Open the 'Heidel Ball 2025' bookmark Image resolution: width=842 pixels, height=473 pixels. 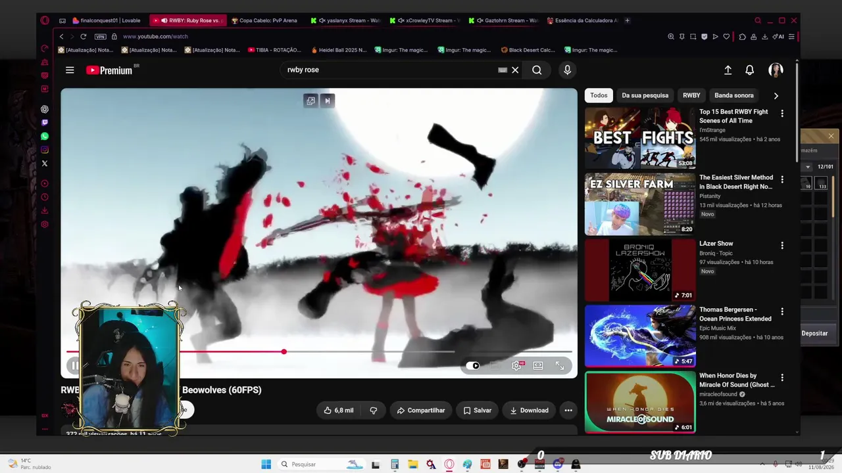tap(340, 50)
